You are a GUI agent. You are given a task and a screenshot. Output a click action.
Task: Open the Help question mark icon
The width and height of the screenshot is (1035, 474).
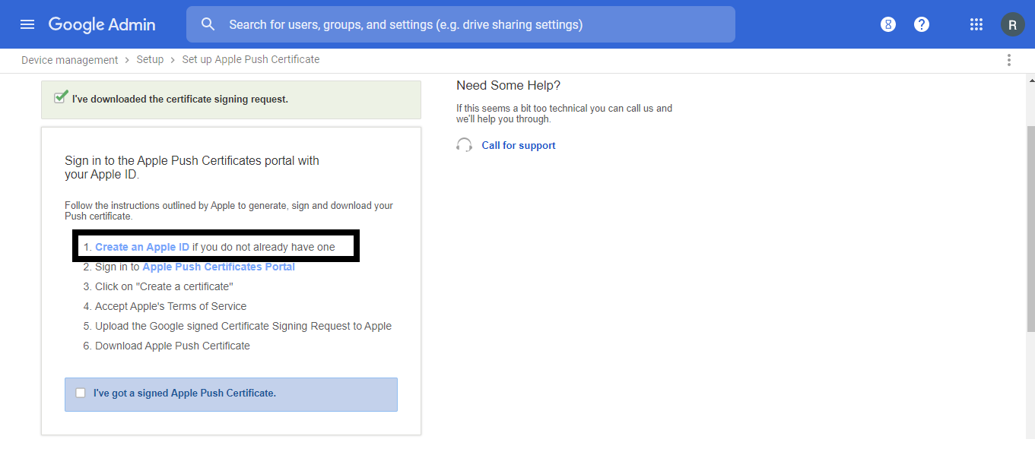pyautogui.click(x=922, y=24)
